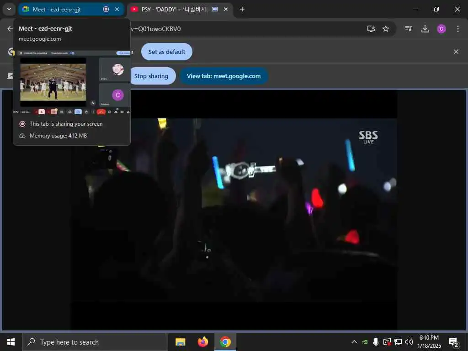Image resolution: width=468 pixels, height=351 pixels.
Task: Switch to the Meet - ezd-eenr-gjt tab
Action: (x=71, y=9)
